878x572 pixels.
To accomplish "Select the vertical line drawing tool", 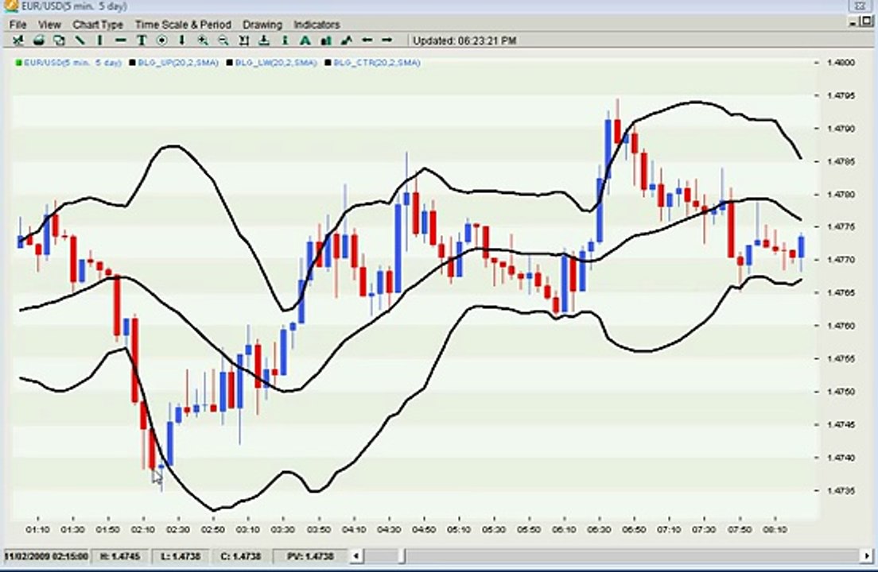I will 99,41.
